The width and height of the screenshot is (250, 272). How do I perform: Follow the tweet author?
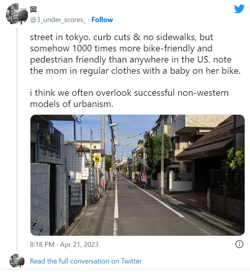coord(102,20)
